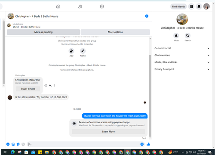Expand Customize chat section
Image resolution: width=215 pixels, height=155 pixels.
coord(182,48)
